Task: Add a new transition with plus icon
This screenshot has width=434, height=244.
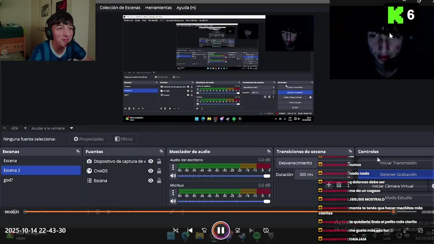Action: (329, 185)
